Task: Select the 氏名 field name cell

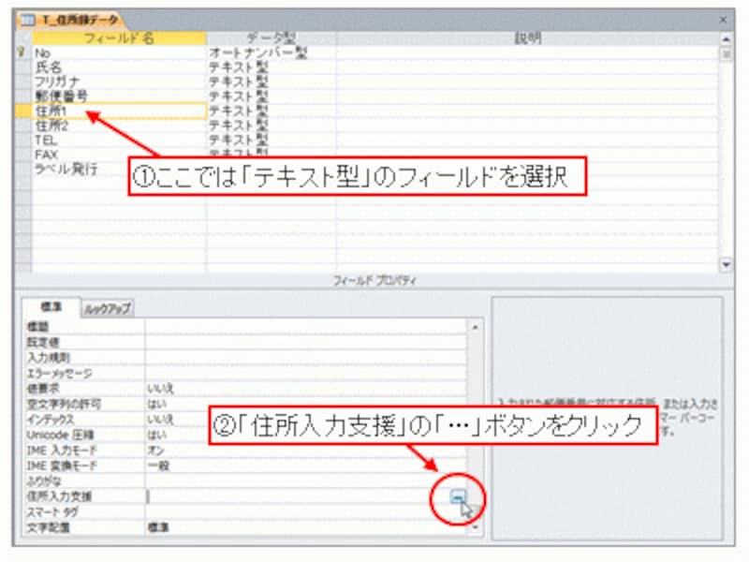Action: [x=119, y=67]
